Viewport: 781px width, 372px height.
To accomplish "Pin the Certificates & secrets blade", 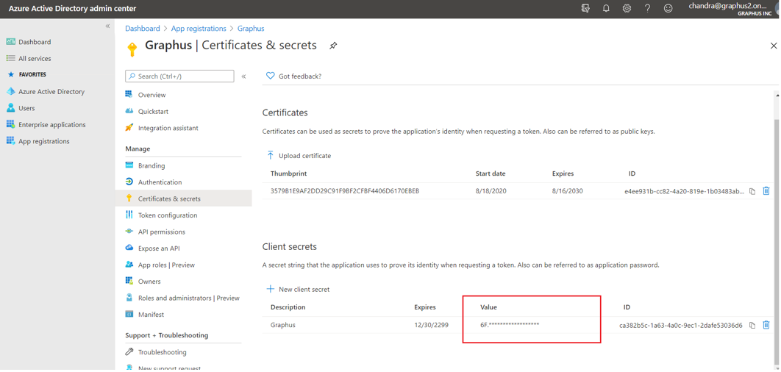I will pos(333,46).
